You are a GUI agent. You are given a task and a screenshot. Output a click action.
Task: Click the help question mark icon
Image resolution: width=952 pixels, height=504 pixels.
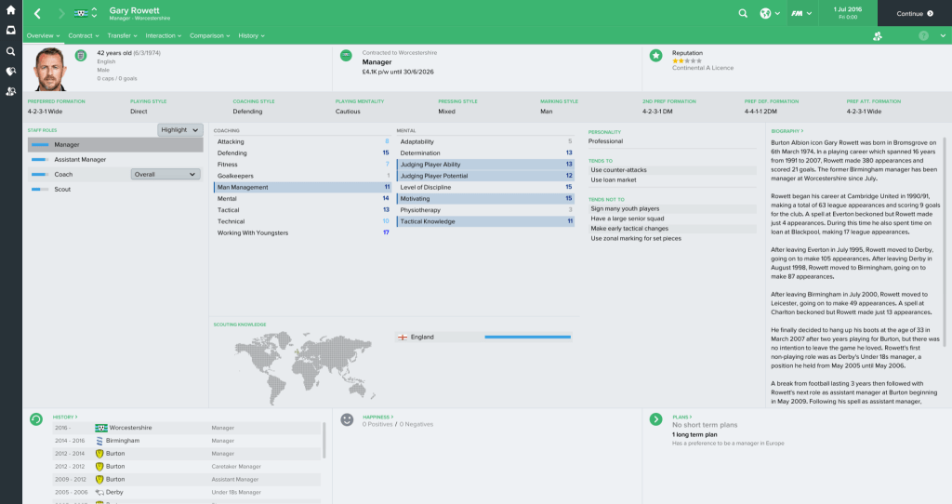[923, 35]
